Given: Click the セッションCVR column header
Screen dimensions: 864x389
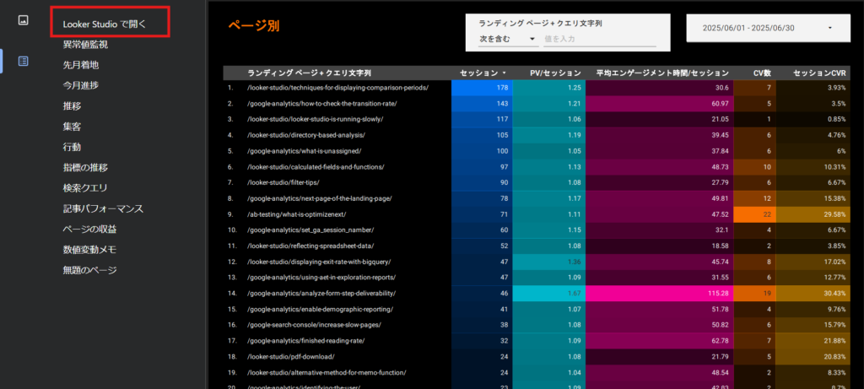Looking at the screenshot, I should (x=820, y=73).
